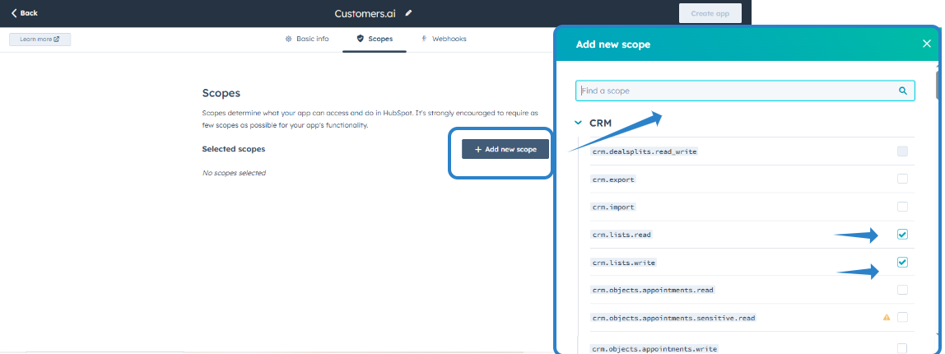
Task: Uncheck the crm.lists.write checkbox
Action: click(x=902, y=263)
